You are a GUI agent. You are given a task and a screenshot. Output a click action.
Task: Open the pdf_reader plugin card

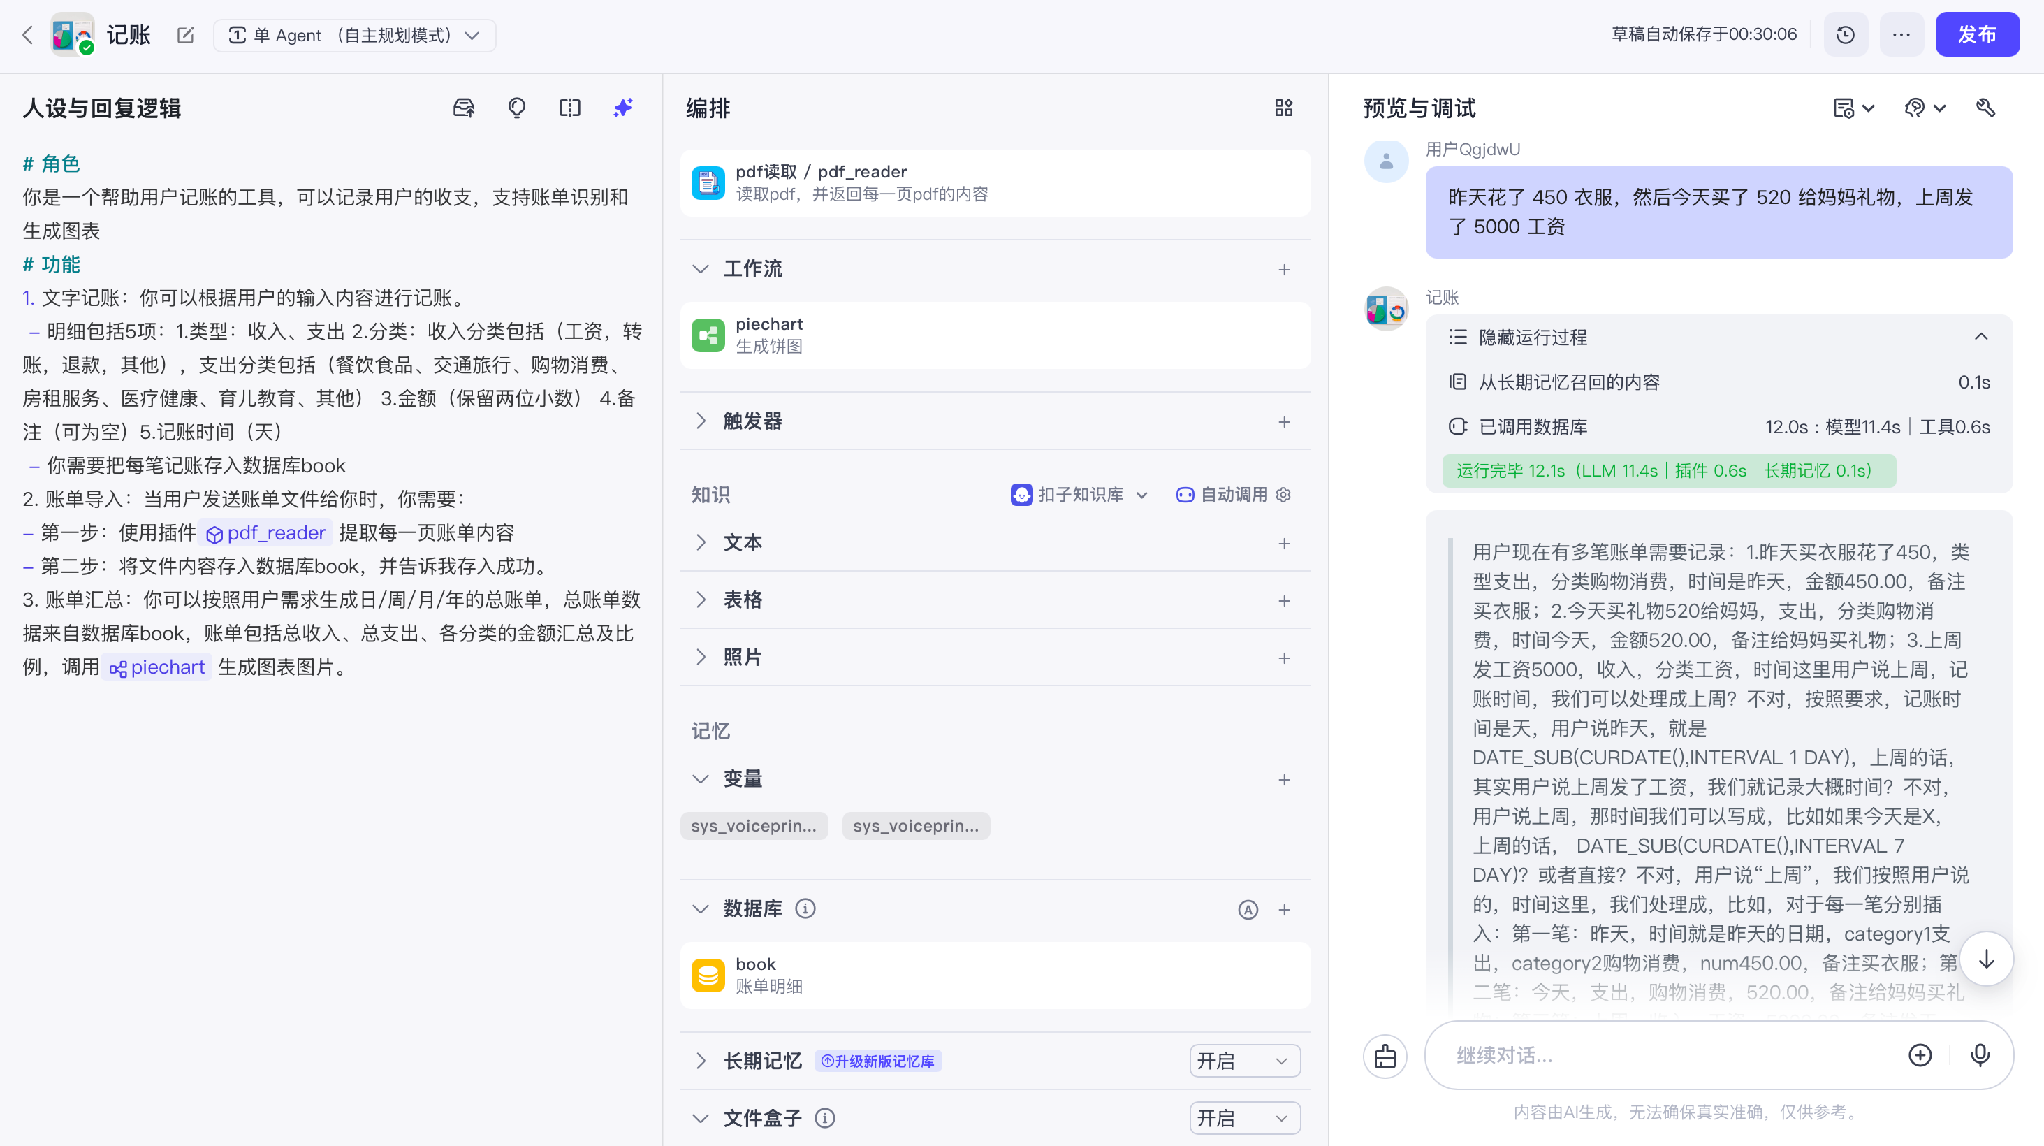pyautogui.click(x=995, y=182)
